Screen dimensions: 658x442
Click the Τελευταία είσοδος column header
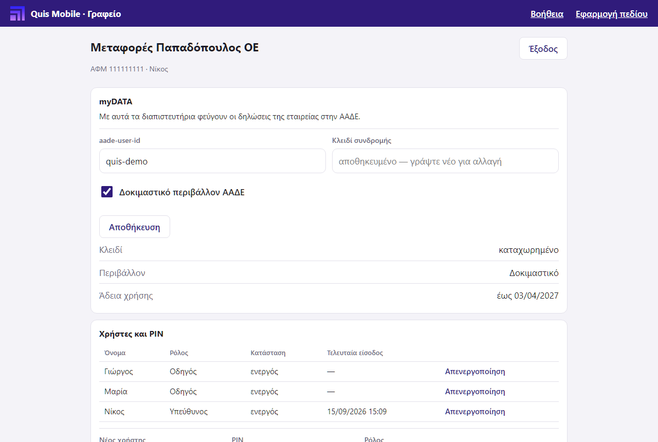(x=355, y=353)
